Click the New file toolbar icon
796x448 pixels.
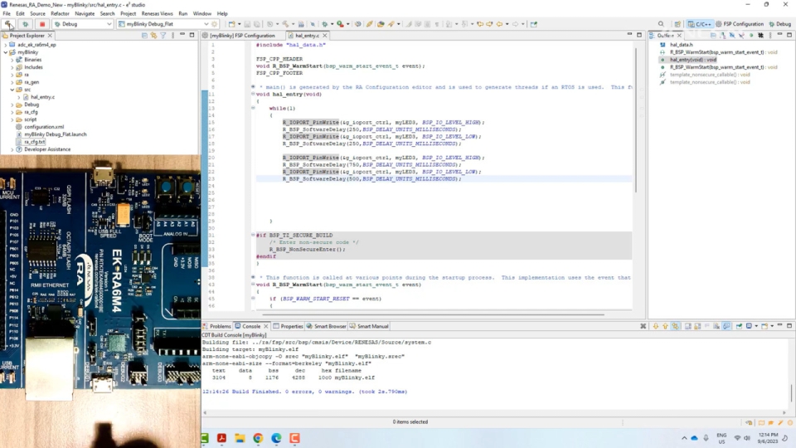[x=231, y=24]
